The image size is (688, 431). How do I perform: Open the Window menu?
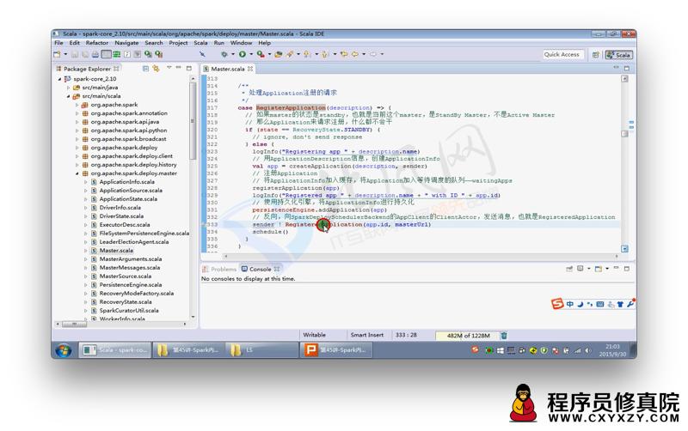(241, 43)
